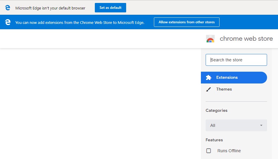Click the Categories heading
The height and width of the screenshot is (159, 278).
217,110
